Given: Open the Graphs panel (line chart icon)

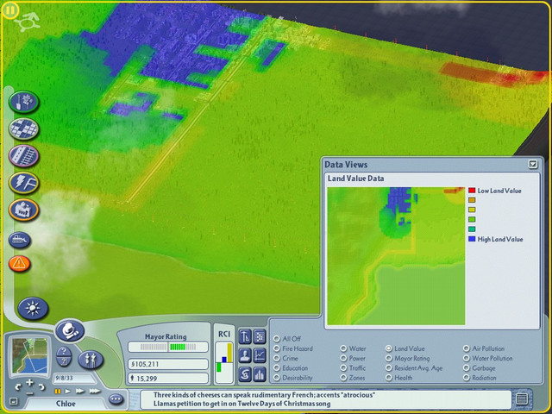Looking at the screenshot, I should (260, 355).
